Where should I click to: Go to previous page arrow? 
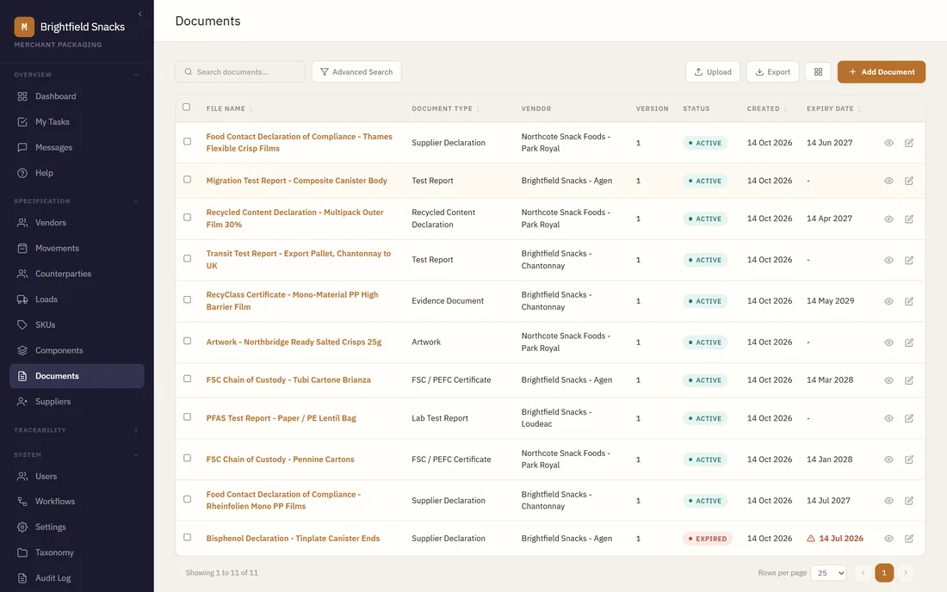coord(863,573)
